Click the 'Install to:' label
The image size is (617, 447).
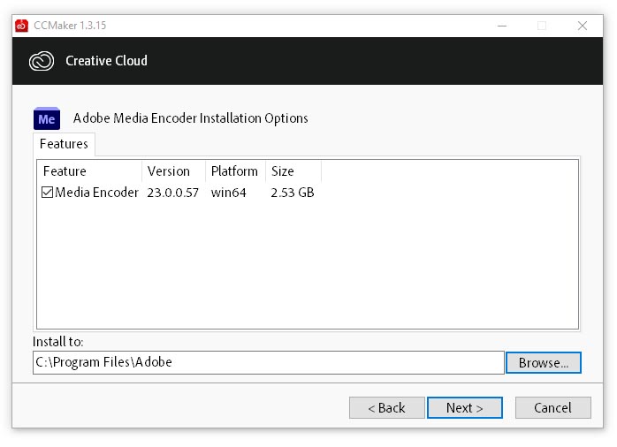click(x=57, y=342)
